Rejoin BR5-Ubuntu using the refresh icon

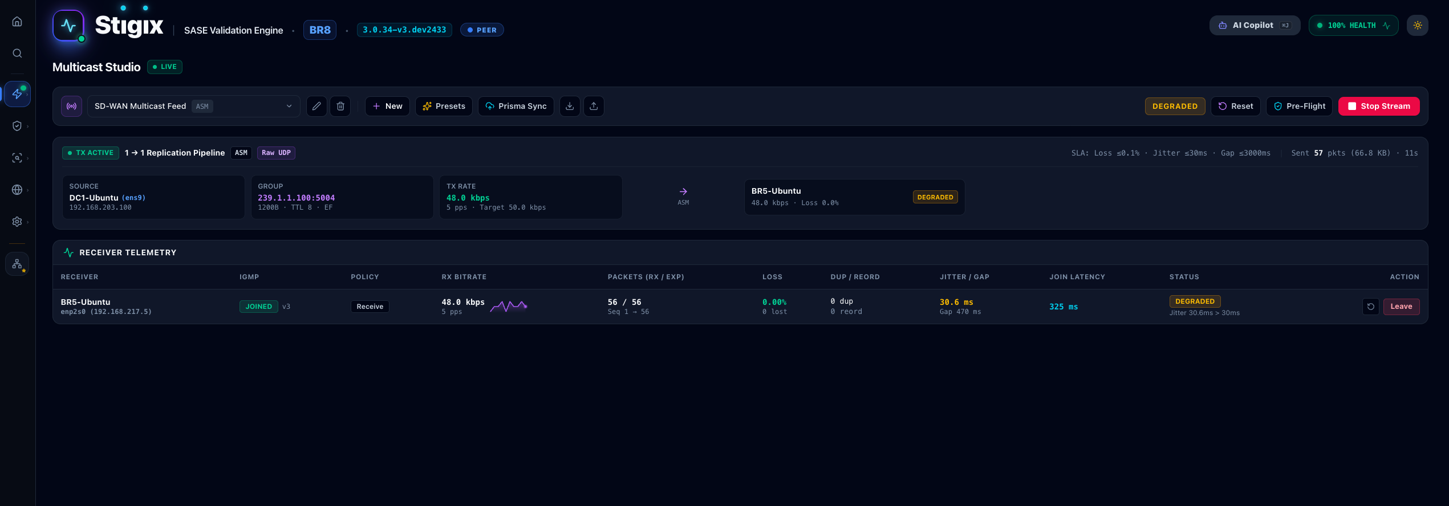pyautogui.click(x=1371, y=307)
